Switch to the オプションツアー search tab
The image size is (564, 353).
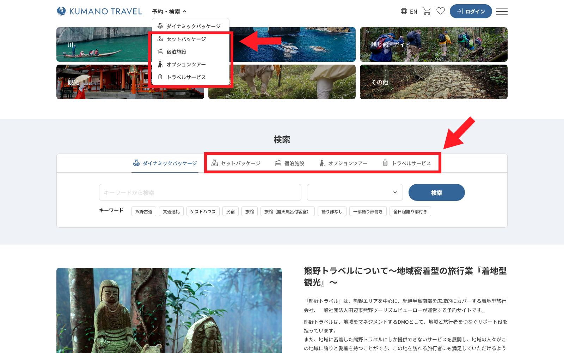point(343,163)
